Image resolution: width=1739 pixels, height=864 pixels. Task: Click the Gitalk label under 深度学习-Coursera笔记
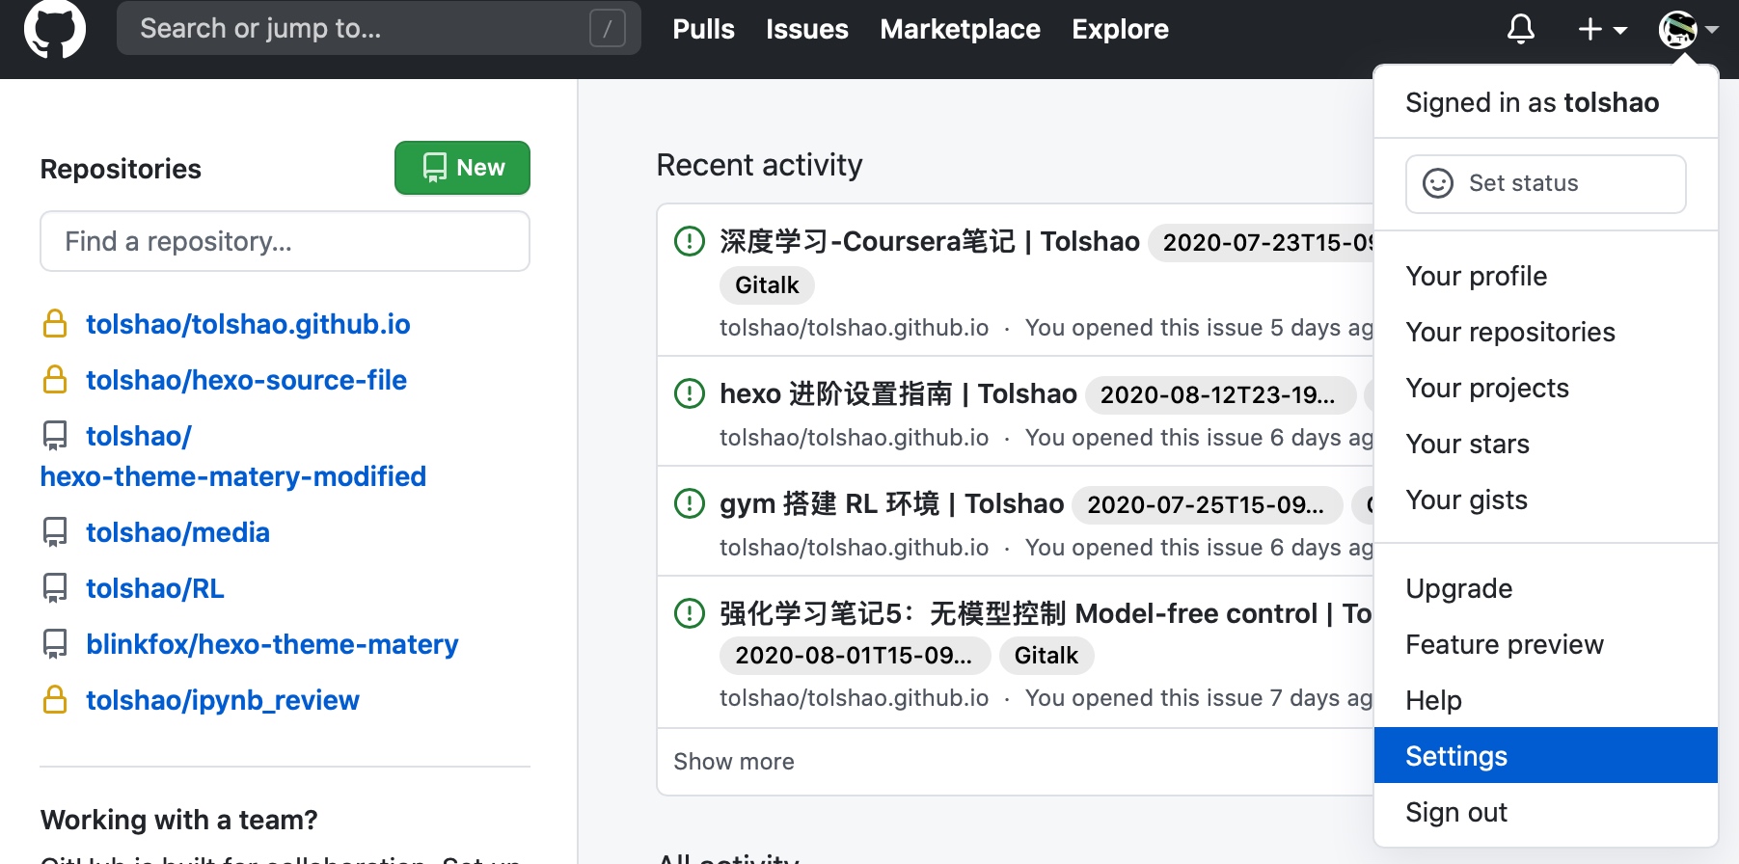coord(767,285)
